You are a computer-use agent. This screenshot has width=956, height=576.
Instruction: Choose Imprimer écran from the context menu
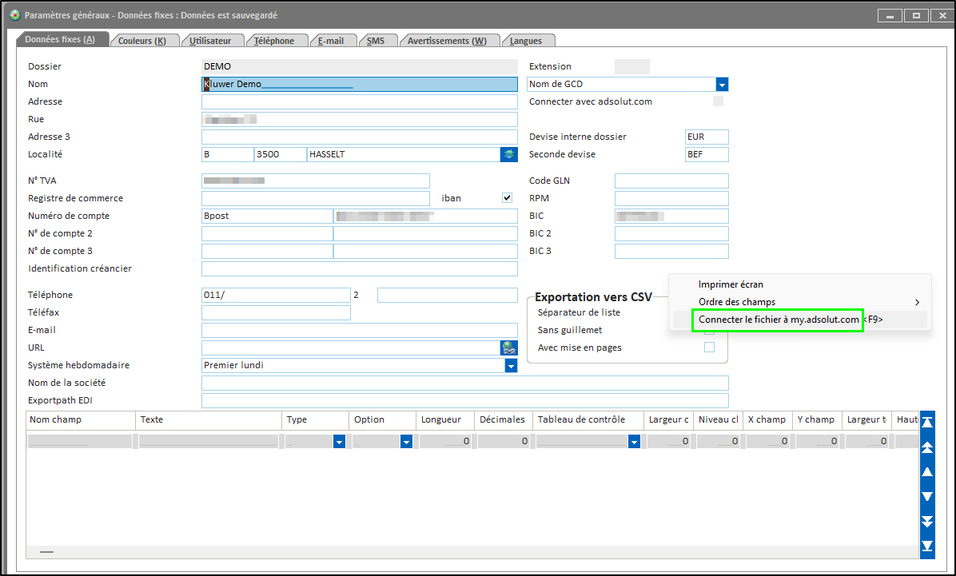pyautogui.click(x=731, y=284)
